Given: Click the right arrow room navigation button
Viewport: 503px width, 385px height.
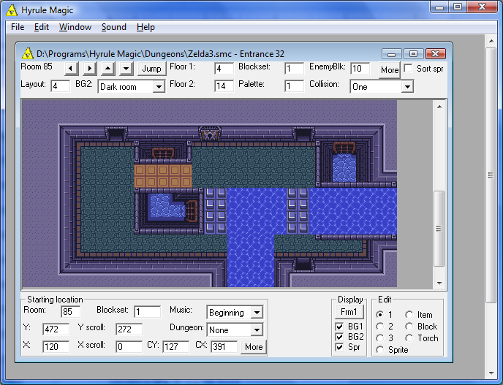Looking at the screenshot, I should (89, 69).
